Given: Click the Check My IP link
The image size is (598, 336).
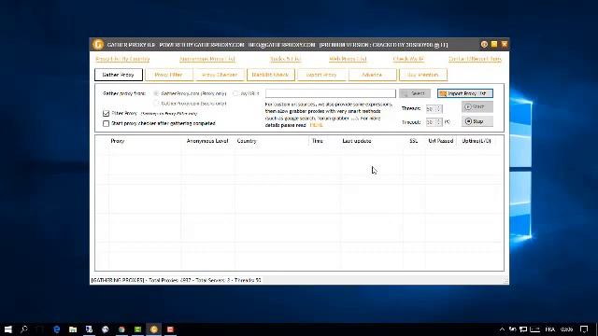Looking at the screenshot, I should click(408, 59).
